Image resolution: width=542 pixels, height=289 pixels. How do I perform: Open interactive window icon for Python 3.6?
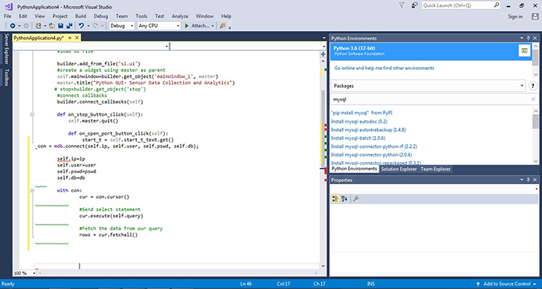click(x=524, y=51)
